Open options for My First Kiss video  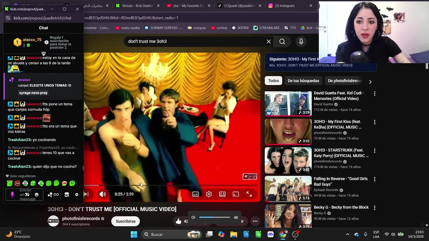tap(375, 122)
